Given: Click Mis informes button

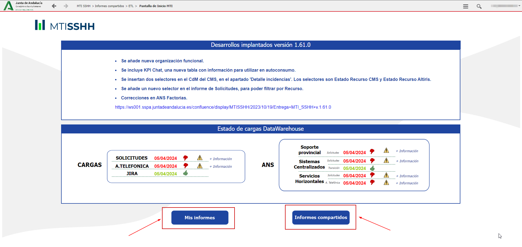Looking at the screenshot, I should [x=200, y=218].
